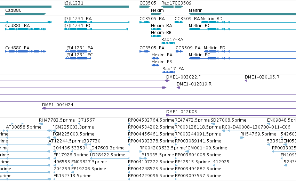Select transcript Meltrin-RC label

tap(200, 26)
